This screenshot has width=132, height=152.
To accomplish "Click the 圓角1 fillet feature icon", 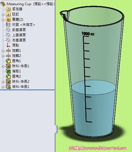I will point(8,61).
